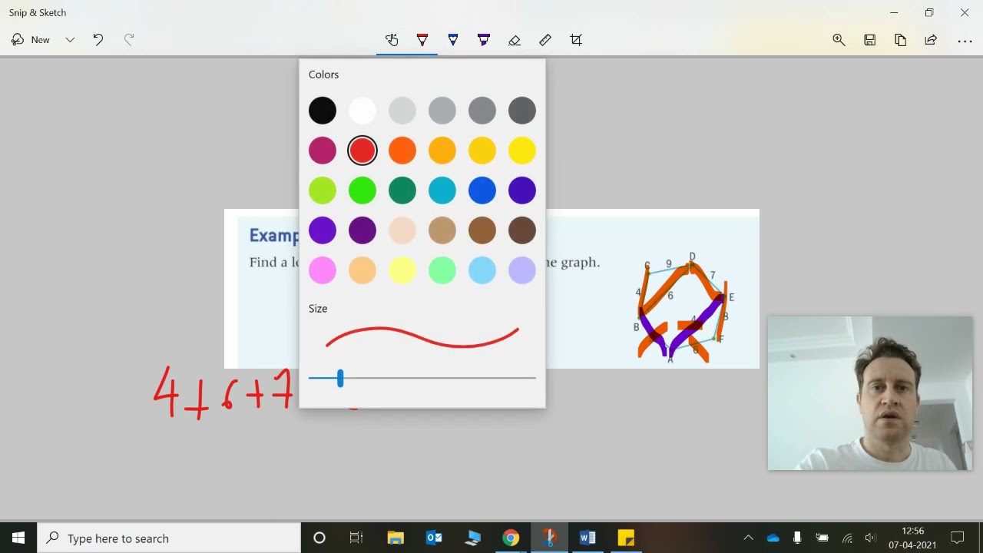Open Google Chrome from taskbar
Viewport: 983px width, 553px height.
coord(511,538)
